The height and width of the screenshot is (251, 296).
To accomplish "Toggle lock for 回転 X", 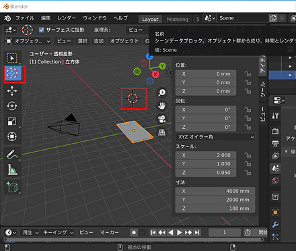I will point(248,109).
